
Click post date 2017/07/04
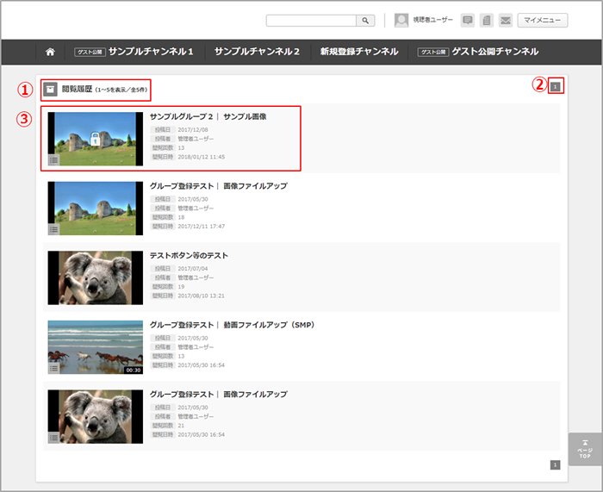193,269
